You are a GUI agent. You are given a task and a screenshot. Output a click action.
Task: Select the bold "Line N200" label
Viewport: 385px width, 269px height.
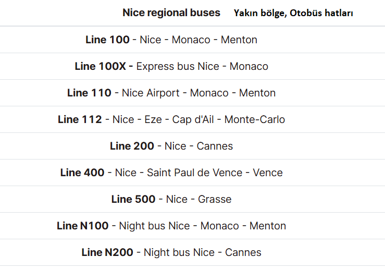click(107, 252)
